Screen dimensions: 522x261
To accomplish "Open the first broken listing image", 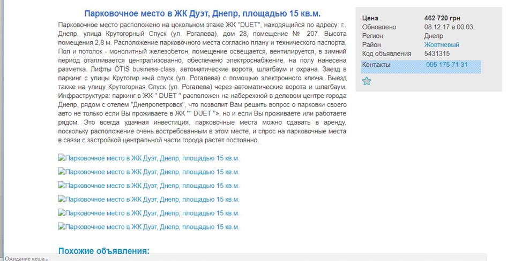I will coord(149,158).
